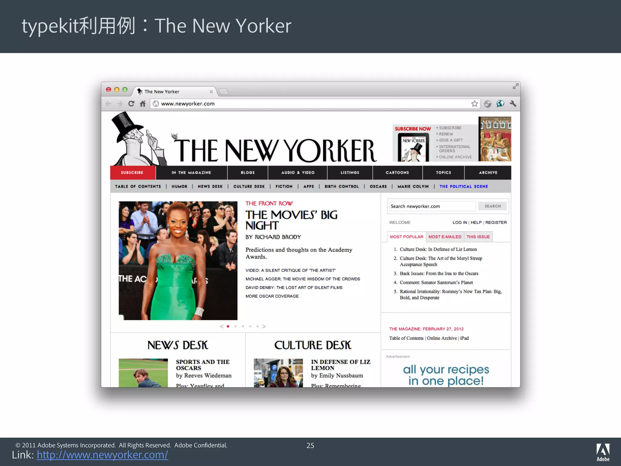Go to Humor subnav link
The width and height of the screenshot is (621, 466).
(180, 187)
